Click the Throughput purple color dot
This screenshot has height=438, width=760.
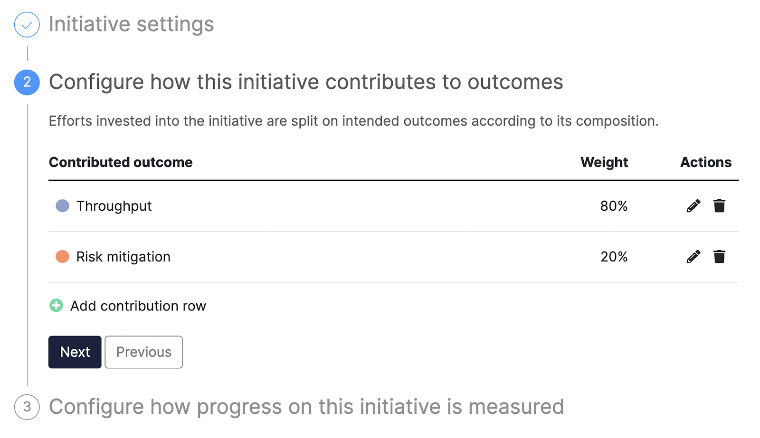point(63,206)
